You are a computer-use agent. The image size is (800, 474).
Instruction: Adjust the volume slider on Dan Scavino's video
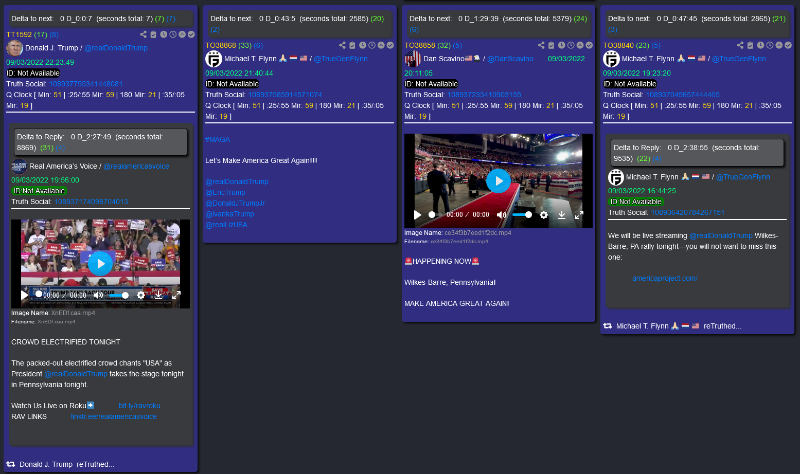(x=522, y=215)
